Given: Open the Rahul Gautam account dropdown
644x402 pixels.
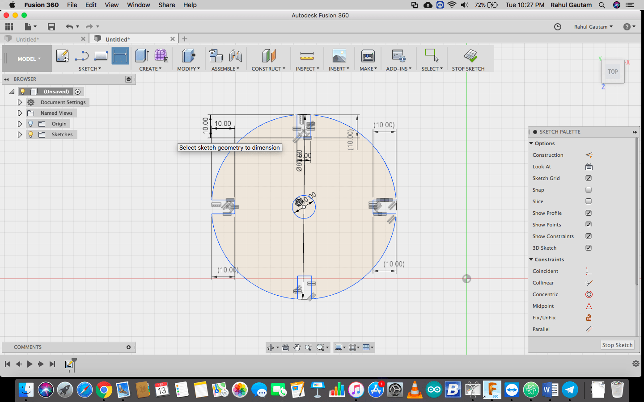Looking at the screenshot, I should pyautogui.click(x=593, y=27).
